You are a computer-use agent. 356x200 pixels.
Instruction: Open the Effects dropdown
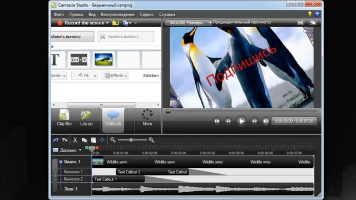pyautogui.click(x=115, y=76)
